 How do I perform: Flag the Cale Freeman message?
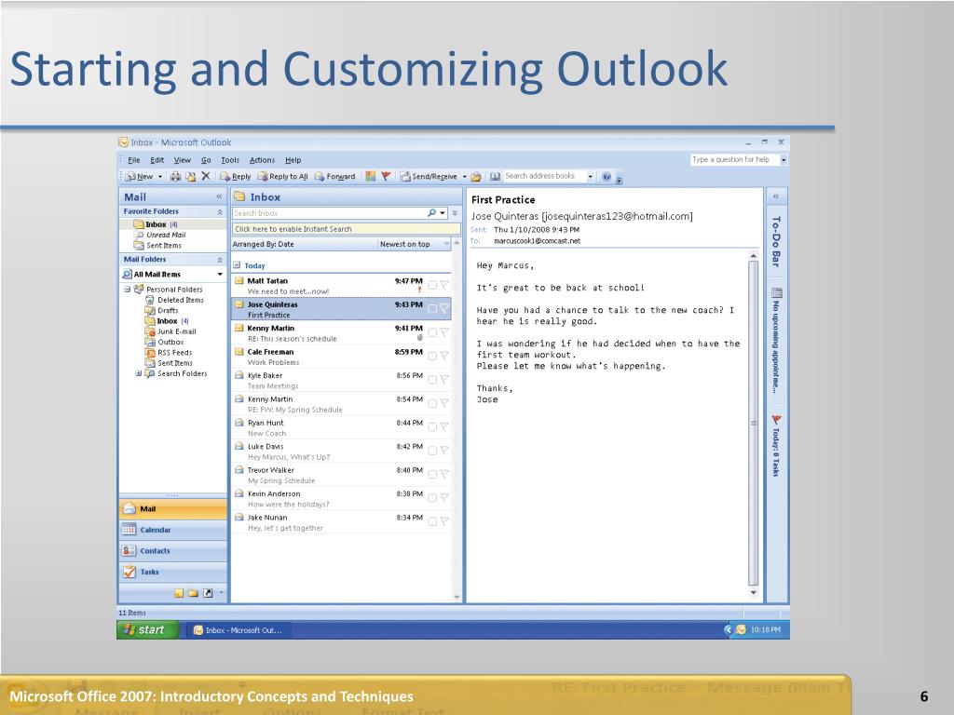[444, 356]
